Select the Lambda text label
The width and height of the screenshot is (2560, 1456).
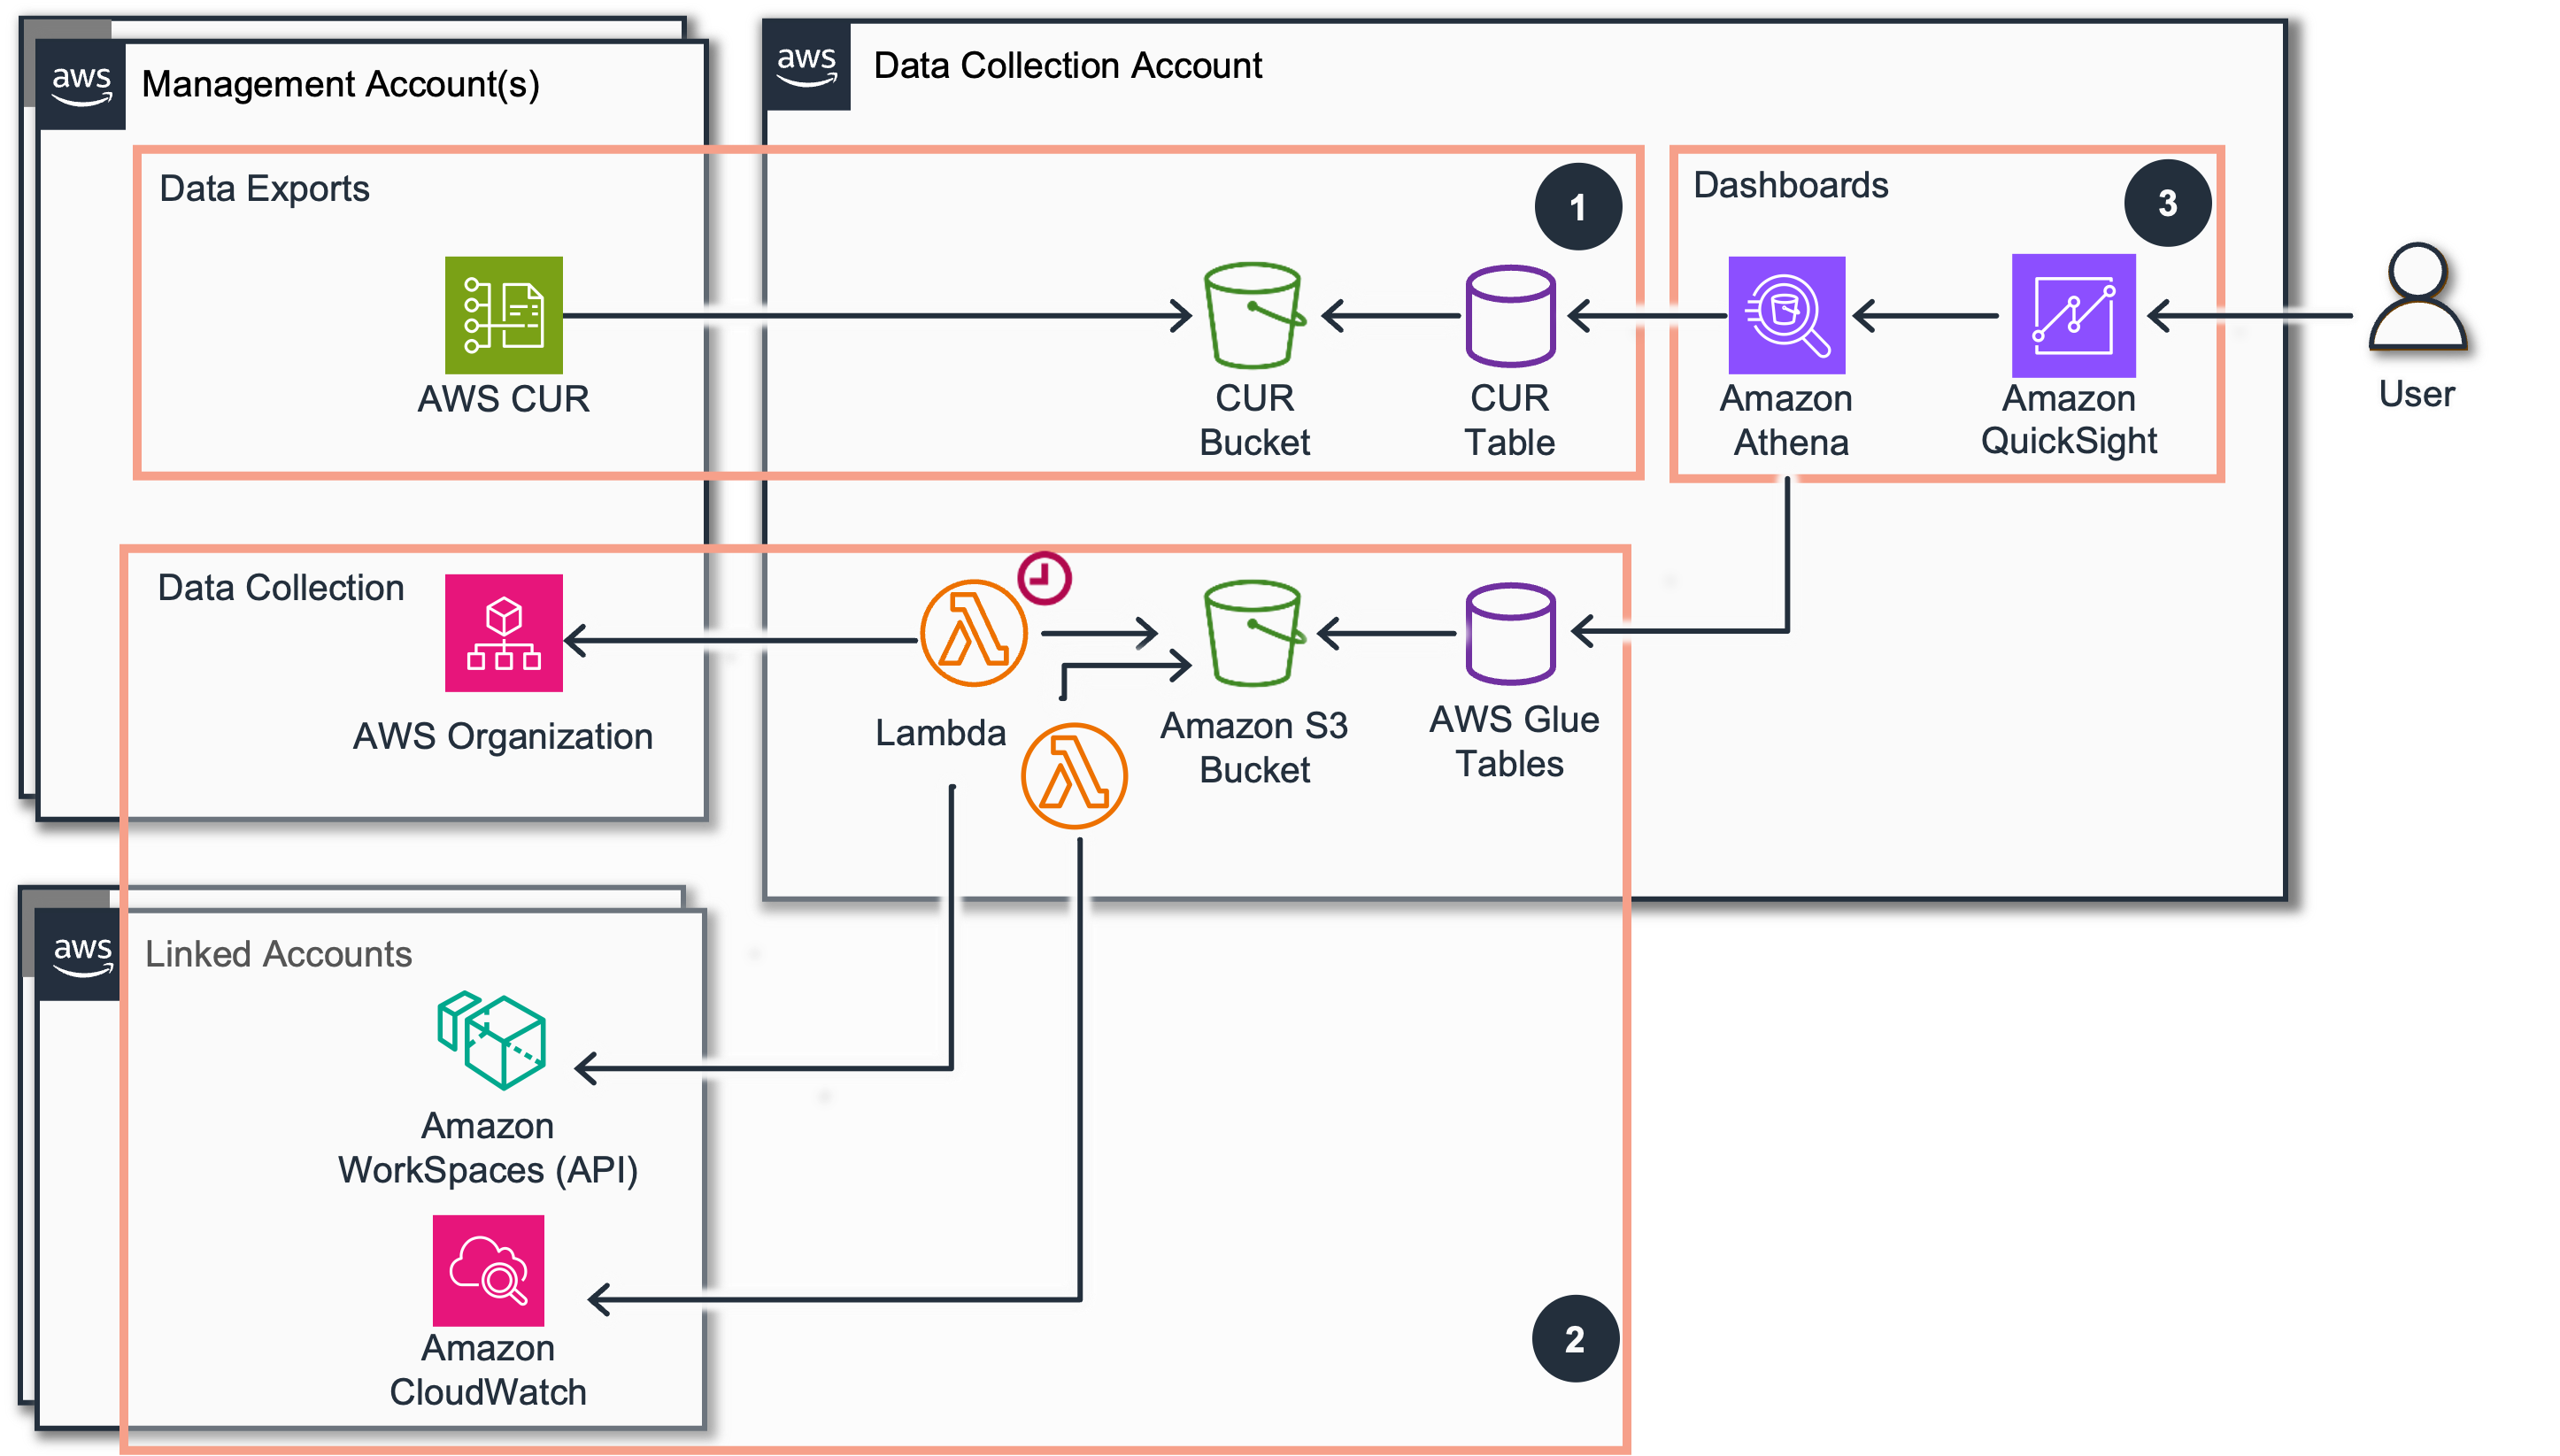(940, 732)
